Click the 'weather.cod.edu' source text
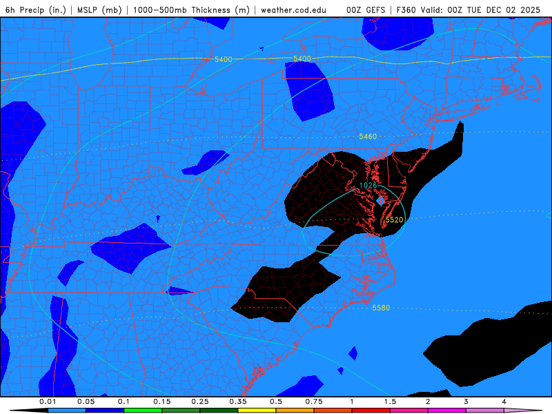Screen dimensions: 552x414 pos(293,10)
